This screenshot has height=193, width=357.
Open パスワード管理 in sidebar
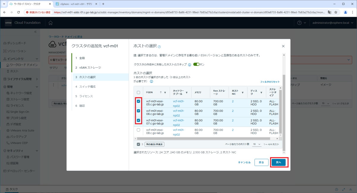19,157
